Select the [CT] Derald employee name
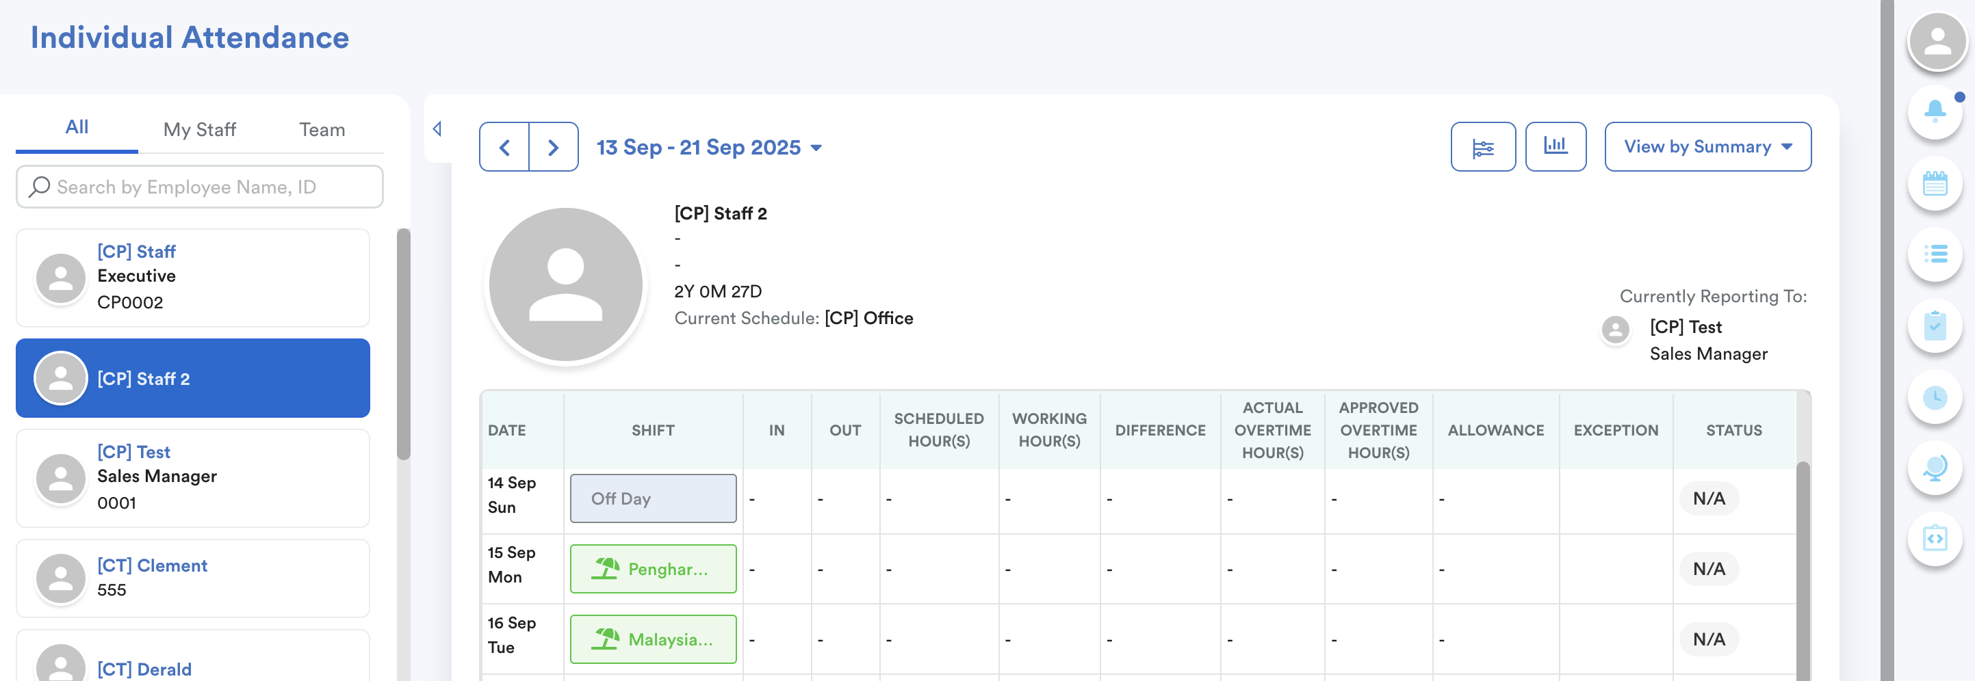Image resolution: width=1975 pixels, height=681 pixels. click(x=144, y=669)
